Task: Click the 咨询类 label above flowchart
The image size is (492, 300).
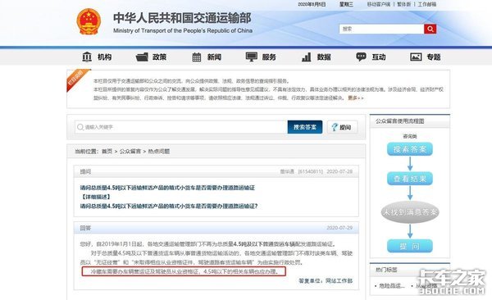Action: pyautogui.click(x=410, y=136)
